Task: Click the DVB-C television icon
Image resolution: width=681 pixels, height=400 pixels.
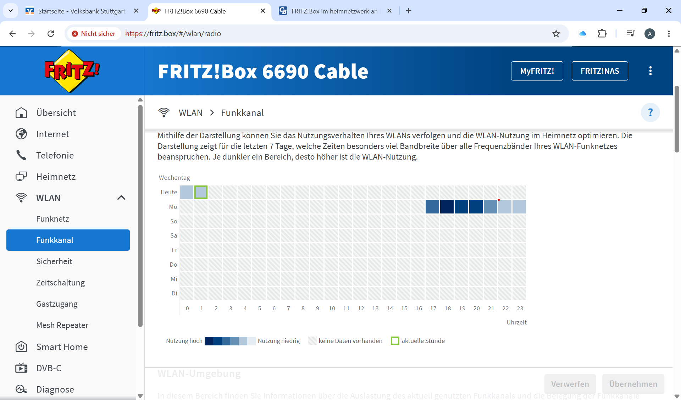Action: [21, 368]
